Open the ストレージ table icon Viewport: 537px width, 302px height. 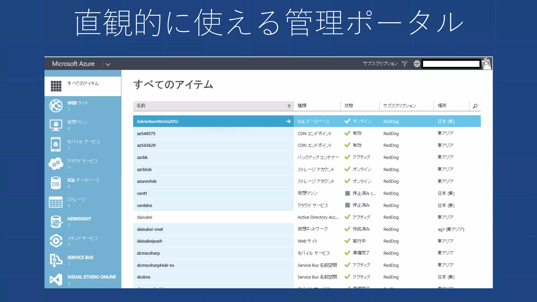56,202
